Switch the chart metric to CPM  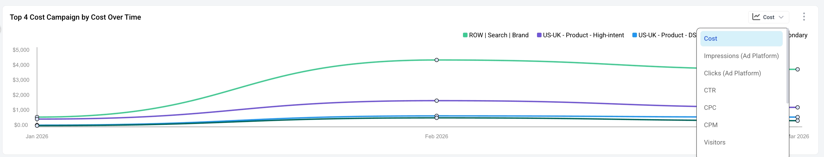710,125
